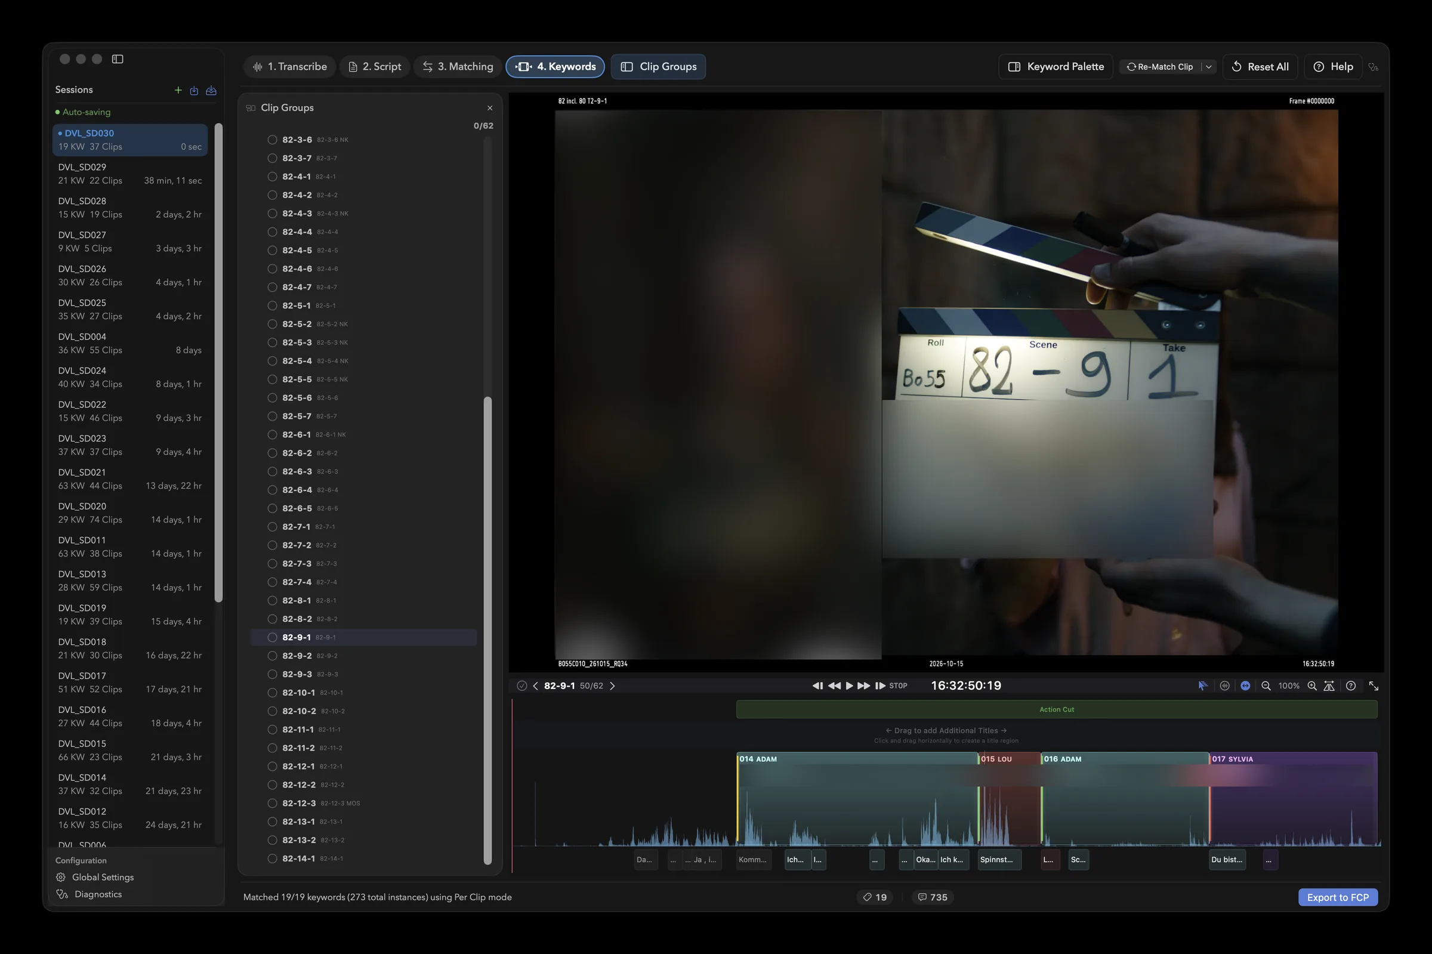Select the 015 LOU timeline segment
This screenshot has height=954, width=1432.
pos(1010,798)
